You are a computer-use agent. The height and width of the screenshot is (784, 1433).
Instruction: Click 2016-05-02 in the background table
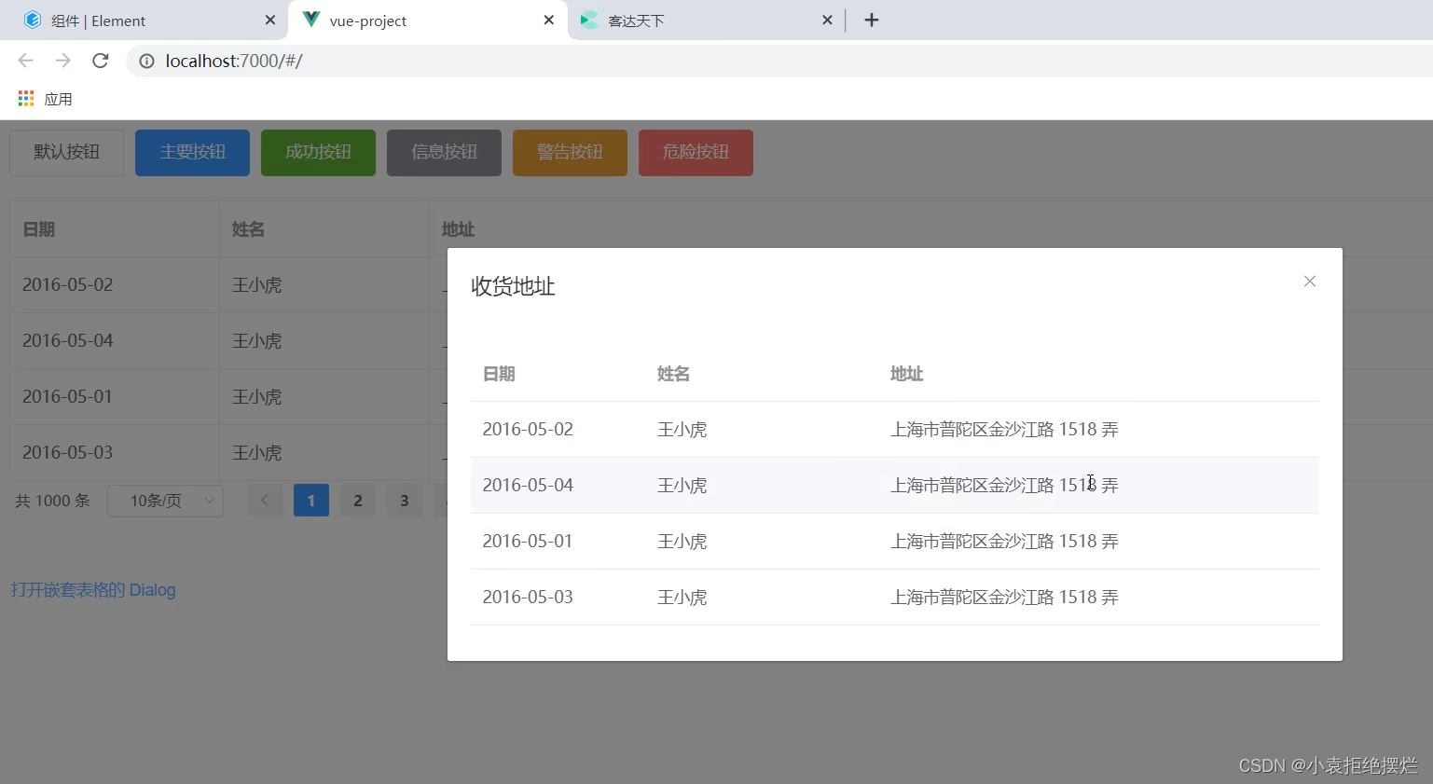click(67, 285)
